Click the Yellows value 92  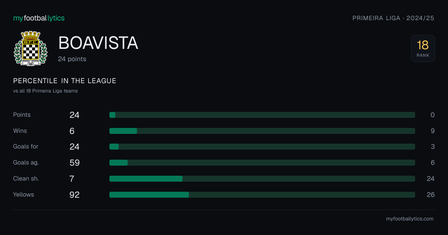click(x=74, y=195)
